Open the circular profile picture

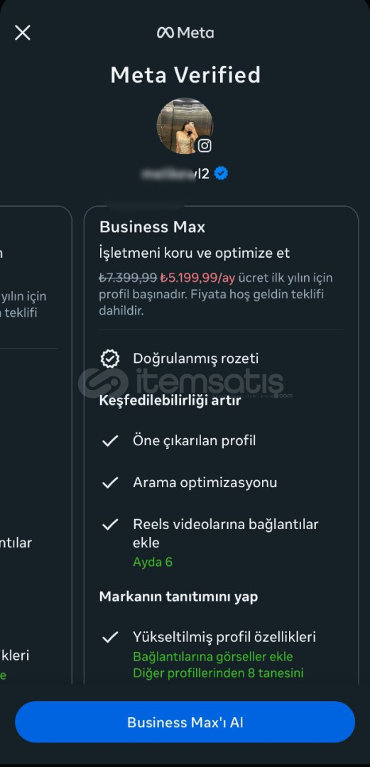[185, 126]
